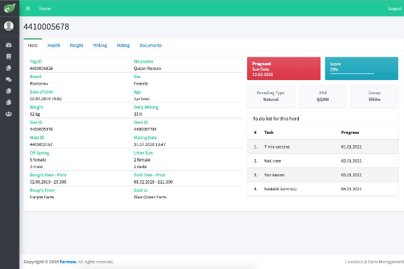The width and height of the screenshot is (404, 269).
Task: Click the Farmow leaf logo
Action: pyautogui.click(x=9, y=8)
